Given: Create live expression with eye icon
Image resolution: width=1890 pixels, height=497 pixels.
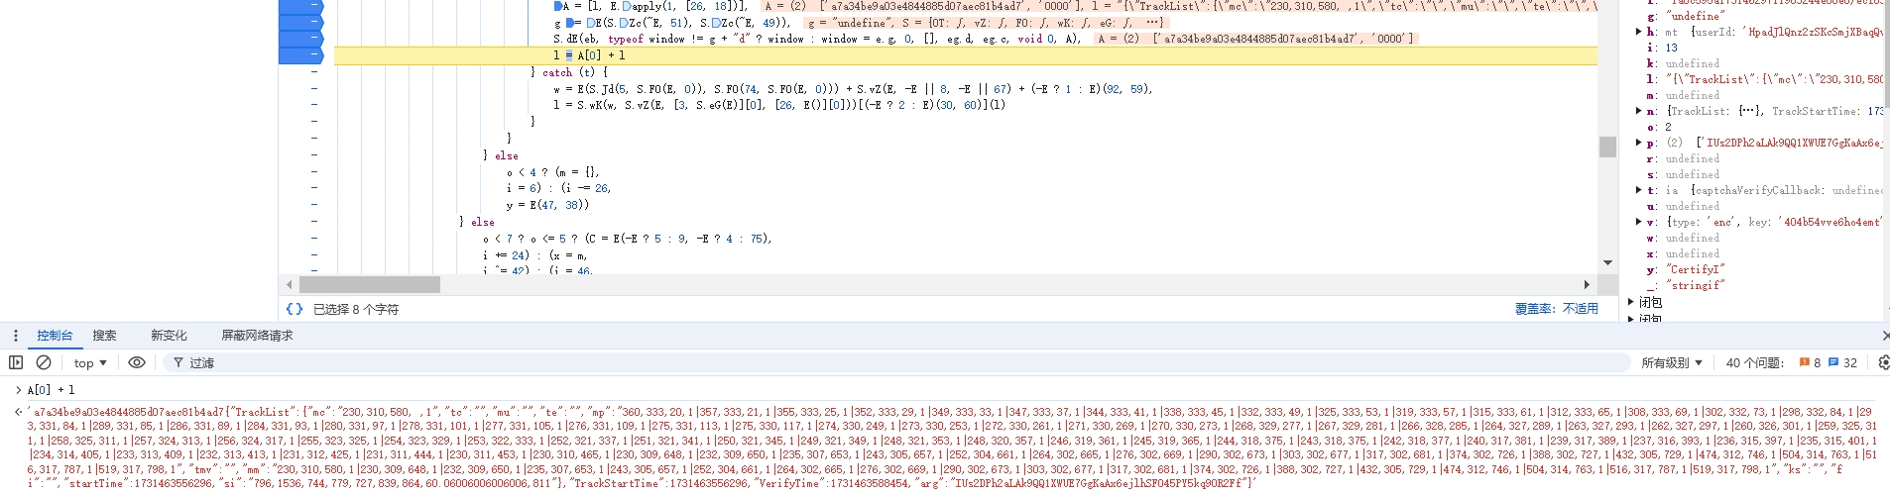Looking at the screenshot, I should coord(137,362).
